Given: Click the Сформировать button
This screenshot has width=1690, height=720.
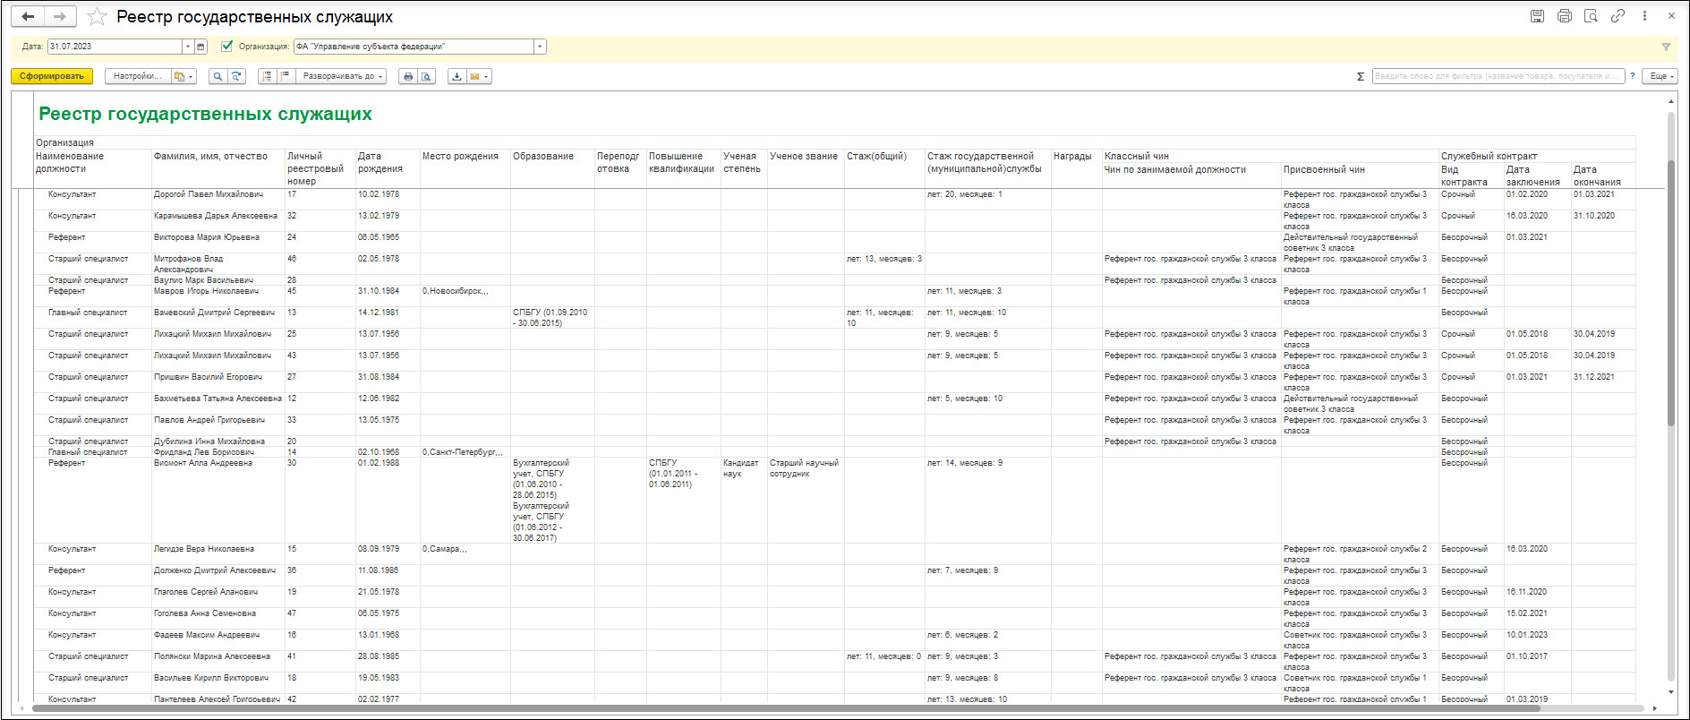Looking at the screenshot, I should click(52, 76).
